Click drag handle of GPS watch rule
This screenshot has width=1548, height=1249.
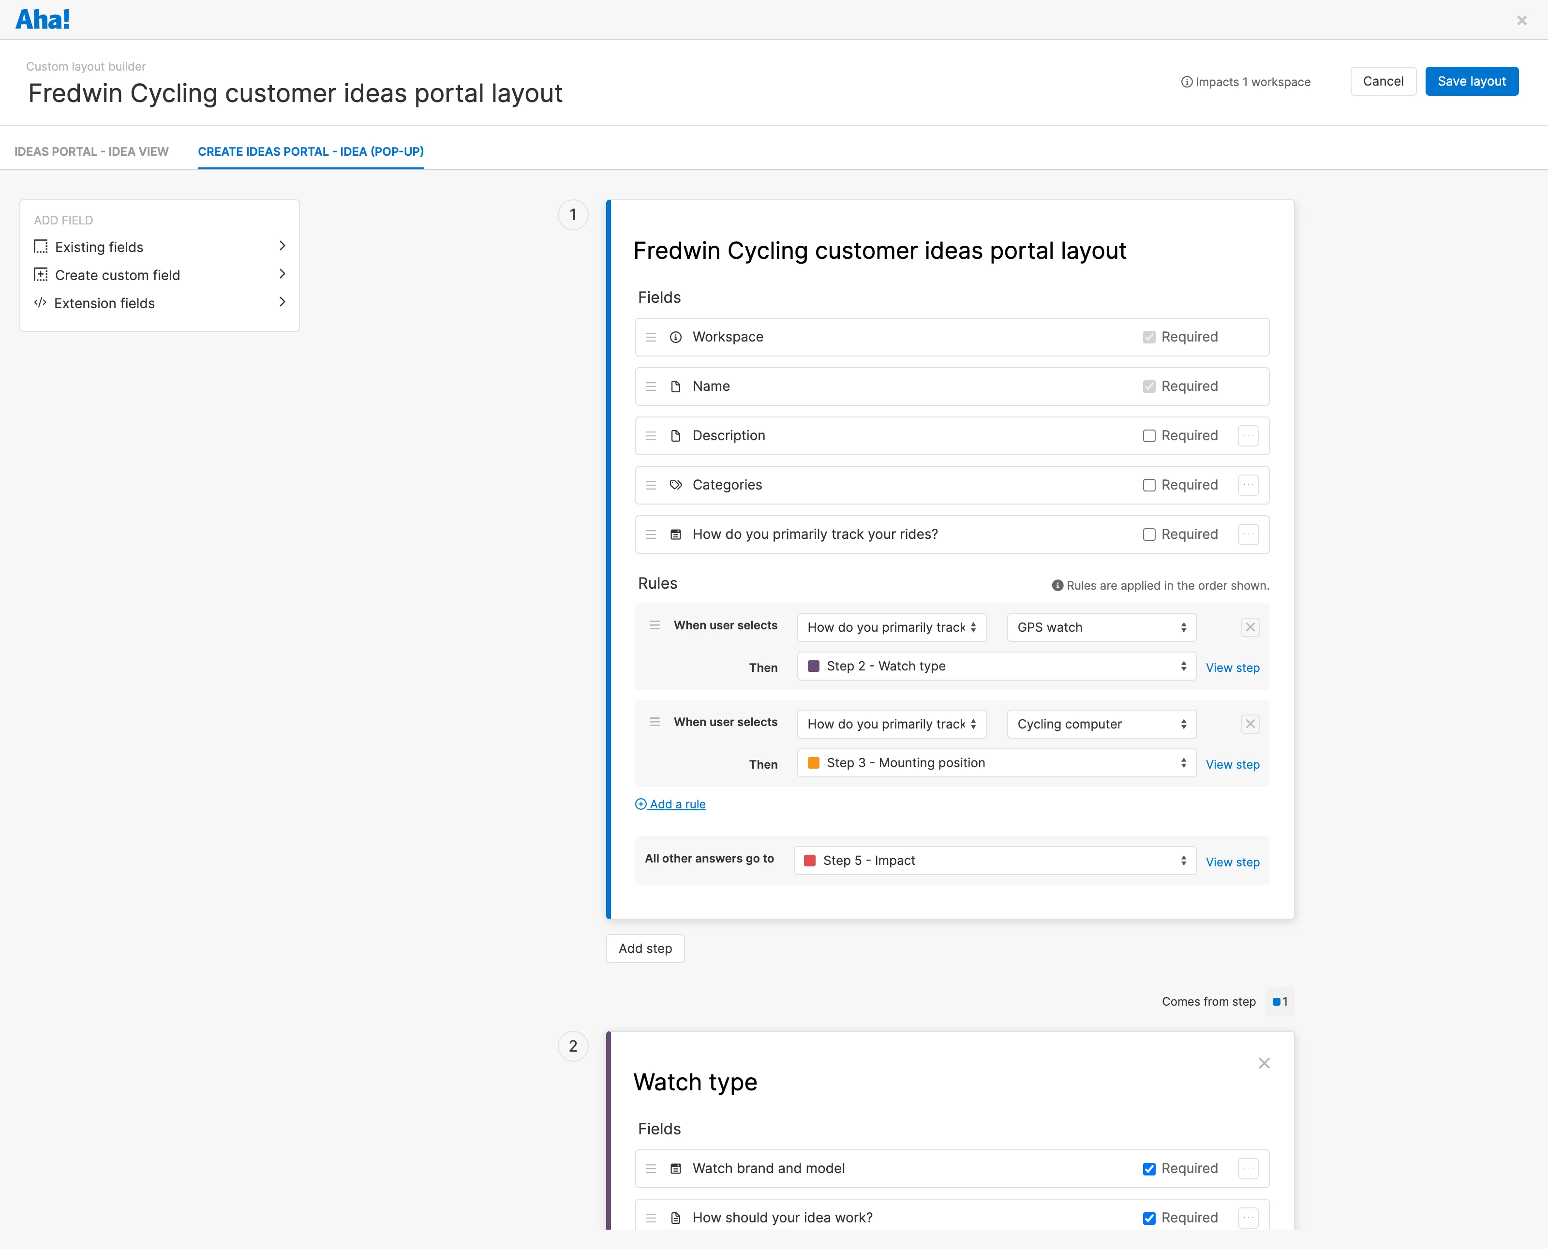(654, 625)
